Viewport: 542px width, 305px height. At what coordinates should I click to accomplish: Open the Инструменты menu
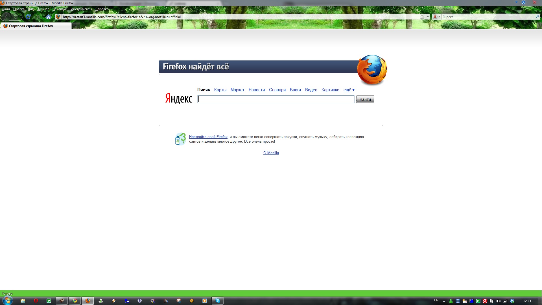(81, 9)
